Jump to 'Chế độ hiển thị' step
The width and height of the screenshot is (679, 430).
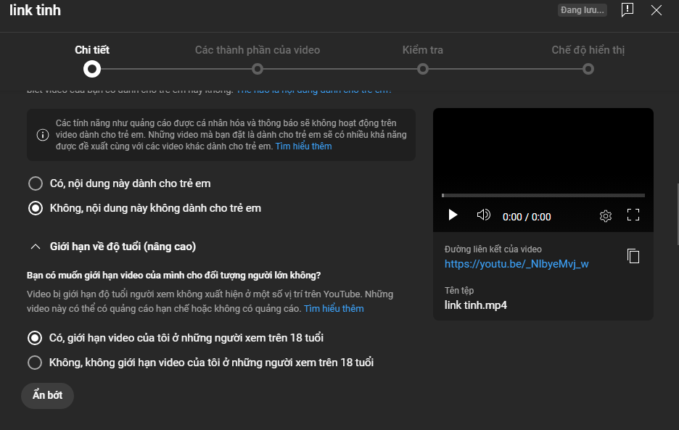[588, 69]
